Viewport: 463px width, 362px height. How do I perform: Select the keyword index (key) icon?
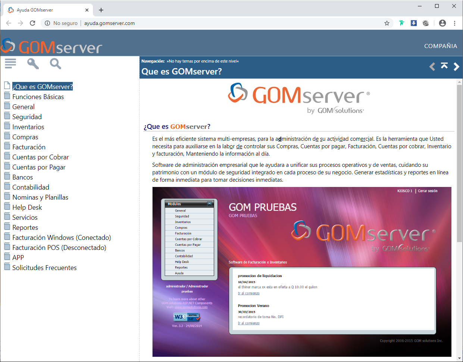[x=32, y=63]
